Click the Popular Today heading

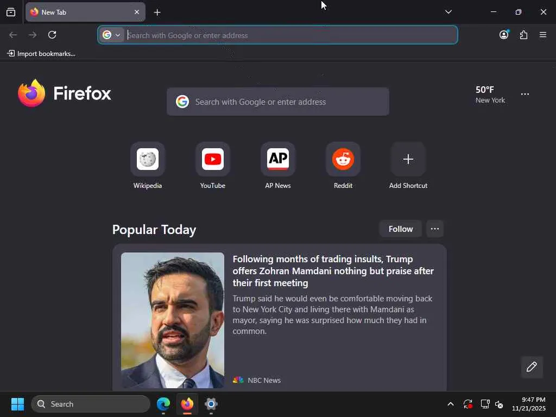point(154,230)
